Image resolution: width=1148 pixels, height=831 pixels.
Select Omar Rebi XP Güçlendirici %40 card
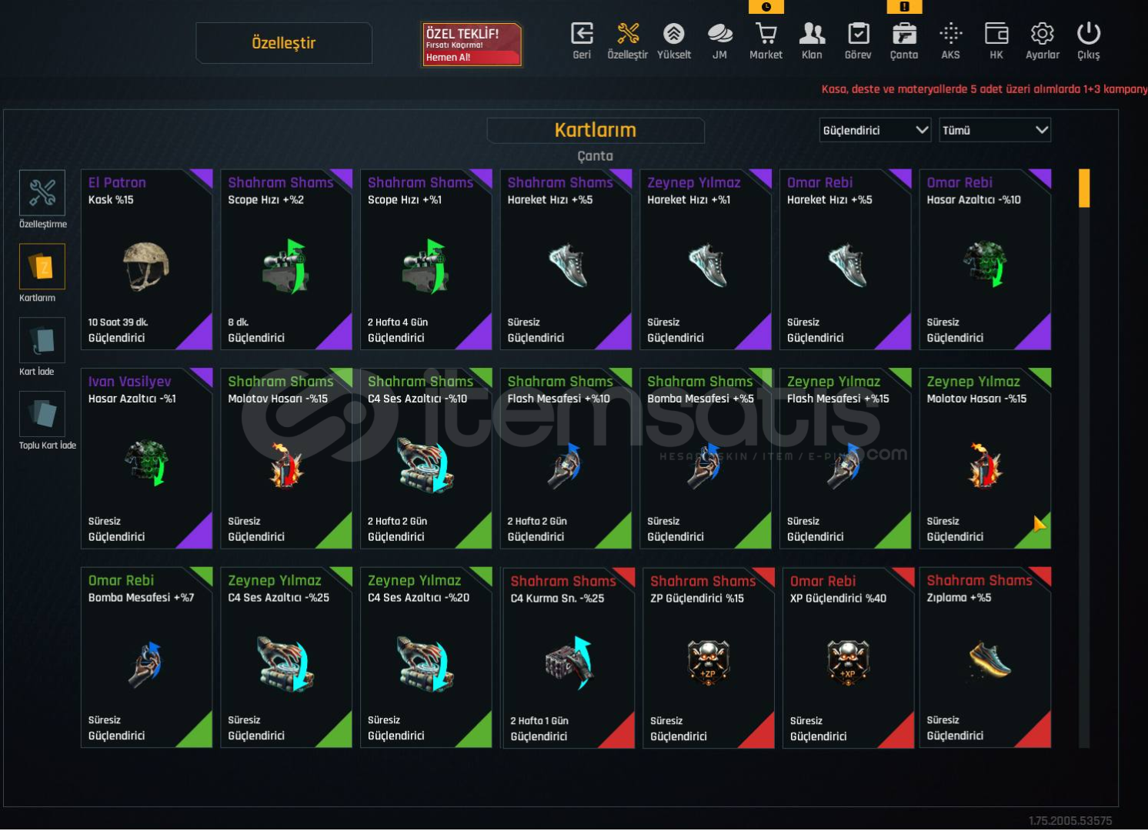coord(848,658)
